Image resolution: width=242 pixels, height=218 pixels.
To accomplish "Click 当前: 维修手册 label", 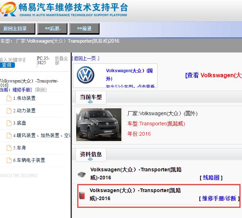I will [x=16, y=90].
